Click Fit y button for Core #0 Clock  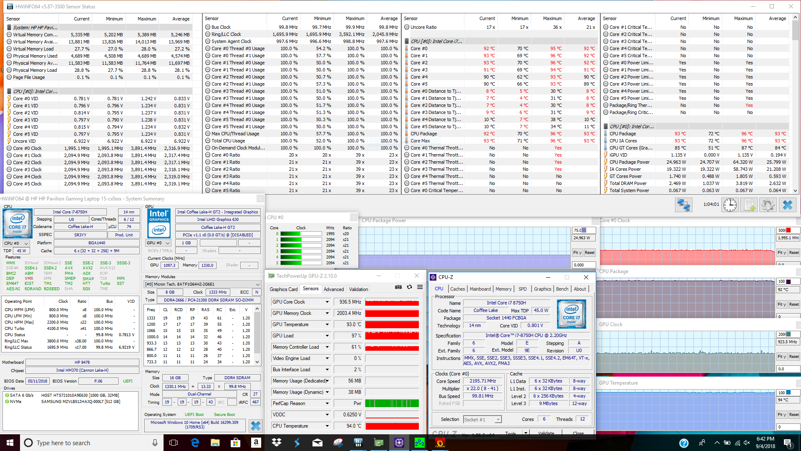781,253
